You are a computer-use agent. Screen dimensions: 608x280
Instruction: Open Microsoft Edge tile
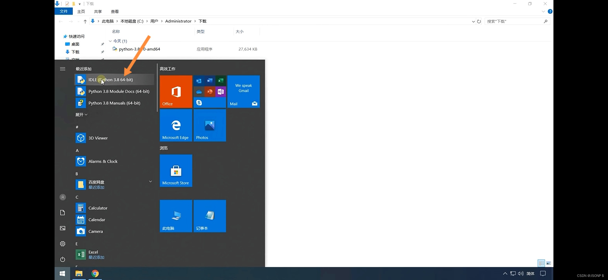point(176,125)
